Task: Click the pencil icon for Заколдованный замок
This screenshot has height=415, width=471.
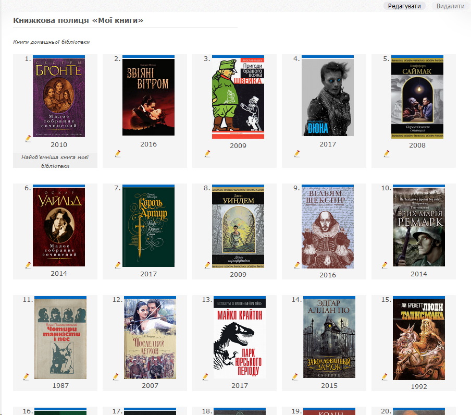Action: tap(295, 376)
